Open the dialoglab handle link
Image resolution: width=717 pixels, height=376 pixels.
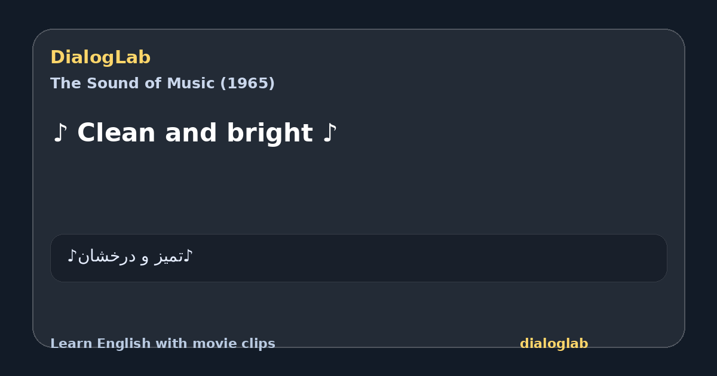tap(554, 344)
